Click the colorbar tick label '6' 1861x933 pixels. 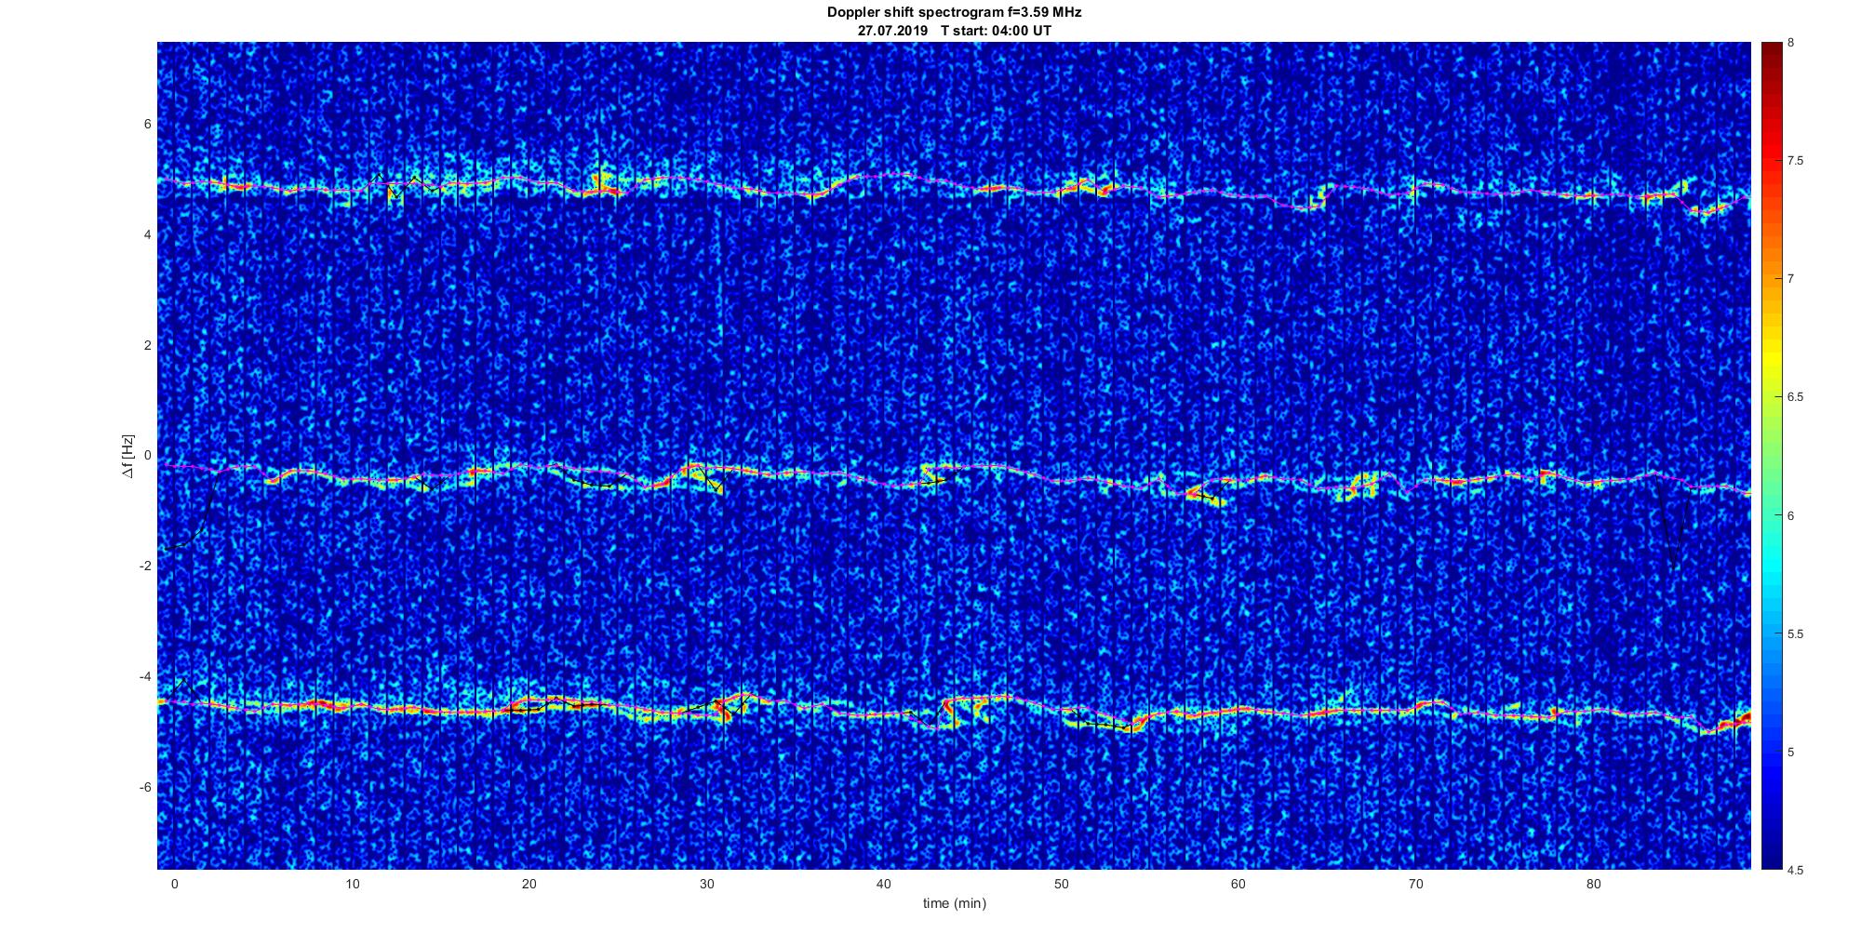tap(1791, 515)
